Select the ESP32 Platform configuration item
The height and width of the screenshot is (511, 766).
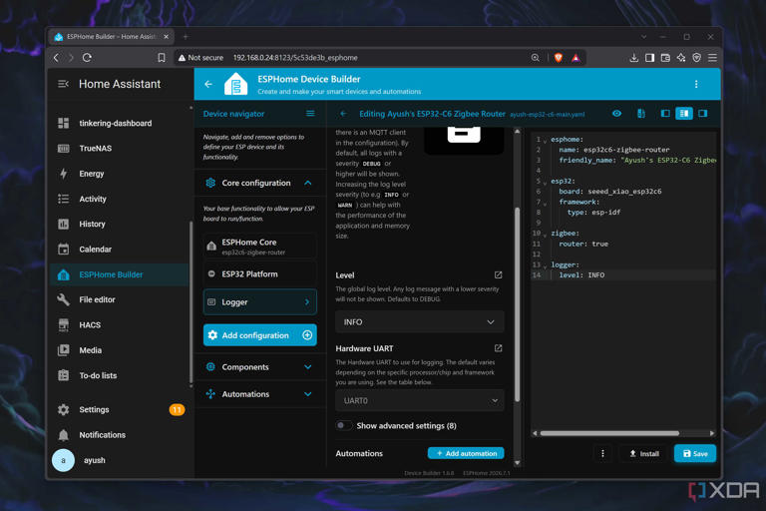point(260,274)
